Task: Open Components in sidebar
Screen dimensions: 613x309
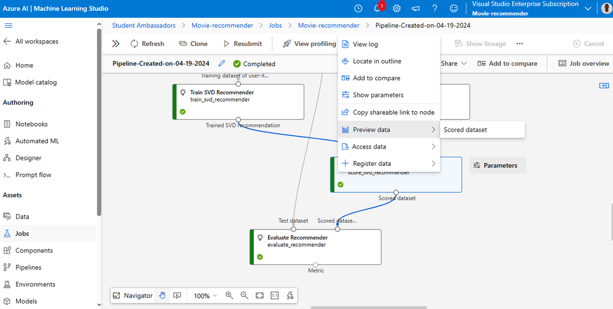Action: pos(28,250)
